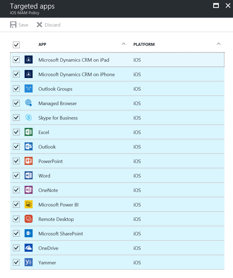Screen dimensions: 233x278
Task: Maximize the Targeted apps blade
Action: (x=216, y=6)
